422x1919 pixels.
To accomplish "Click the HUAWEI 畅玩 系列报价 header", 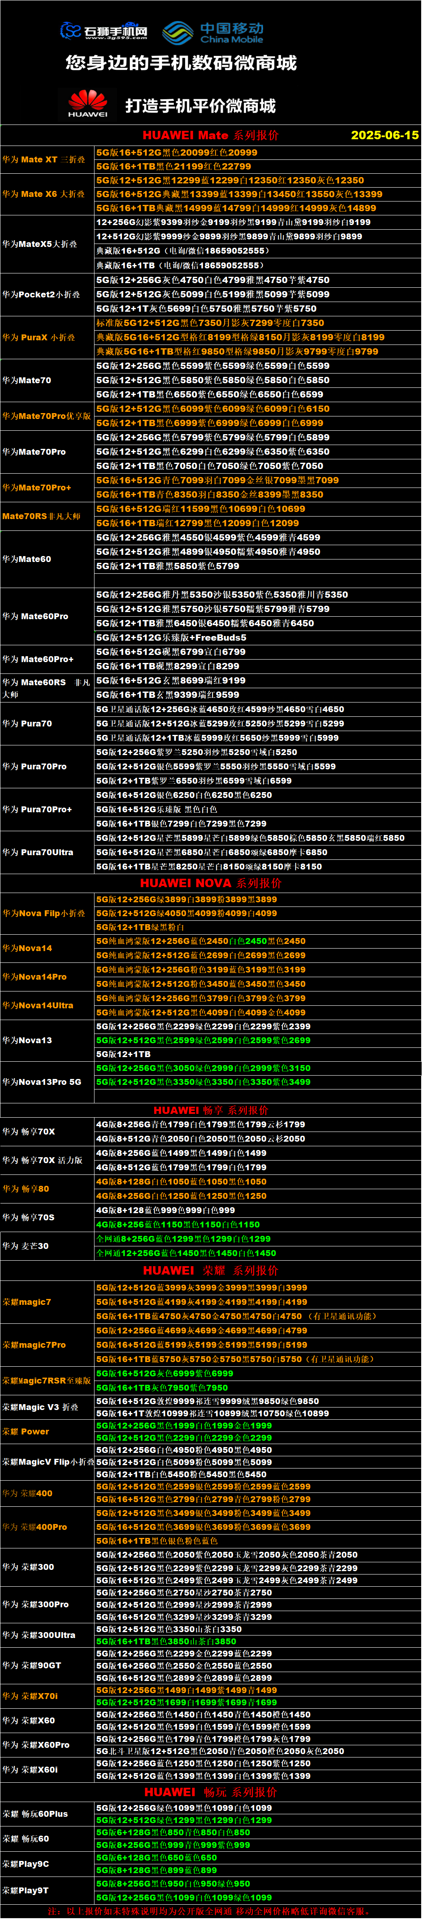I will coord(211,1792).
